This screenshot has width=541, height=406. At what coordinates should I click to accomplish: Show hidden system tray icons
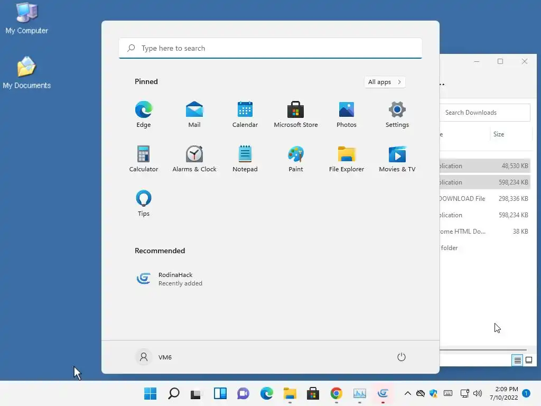click(407, 393)
